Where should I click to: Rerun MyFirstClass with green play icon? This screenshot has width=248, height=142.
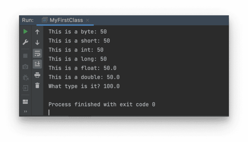(x=25, y=32)
